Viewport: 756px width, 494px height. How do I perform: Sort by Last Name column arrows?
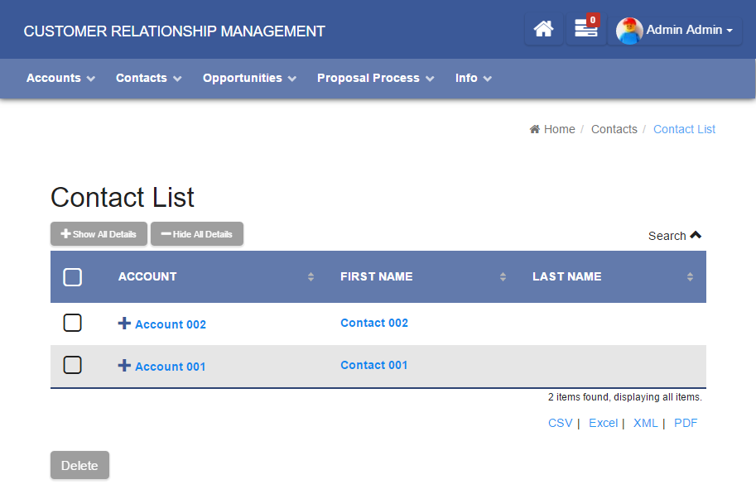pyautogui.click(x=690, y=277)
